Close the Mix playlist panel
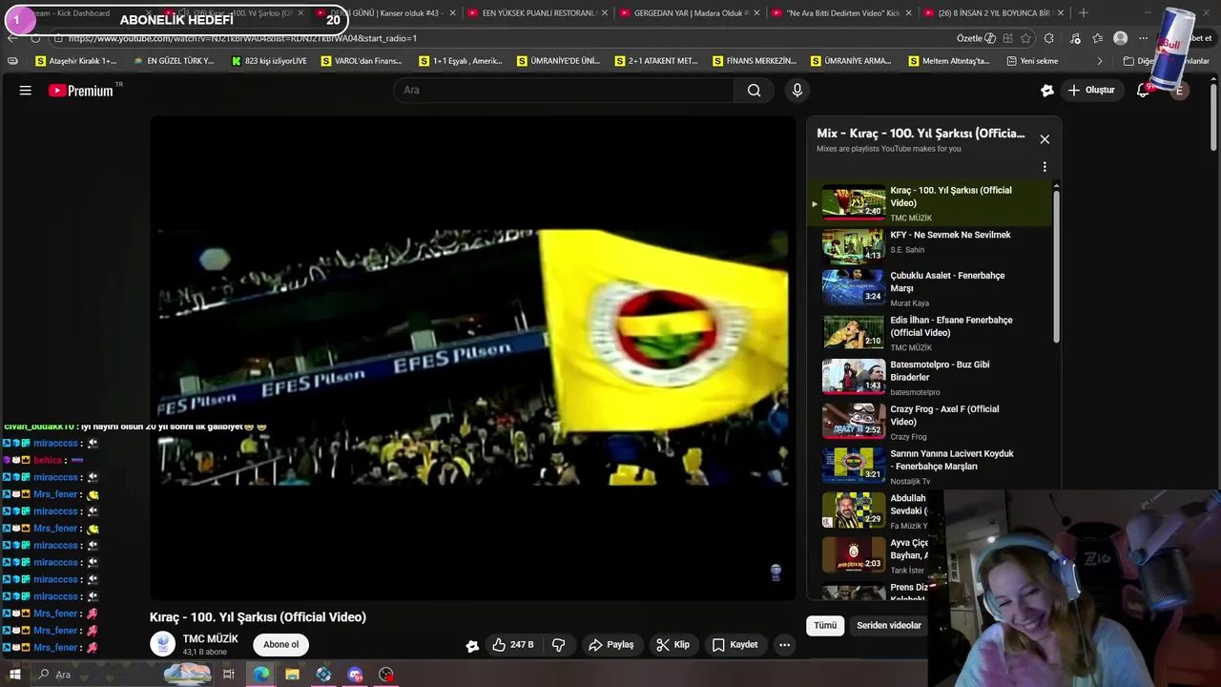This screenshot has width=1221, height=687. [1045, 139]
